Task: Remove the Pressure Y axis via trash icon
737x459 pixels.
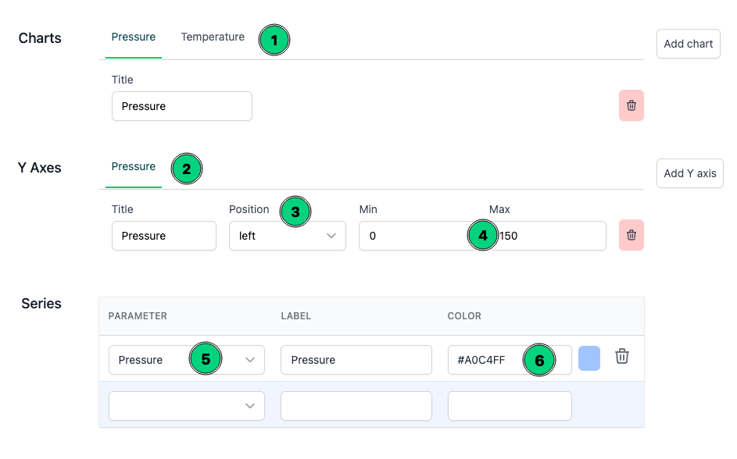Action: coord(631,236)
